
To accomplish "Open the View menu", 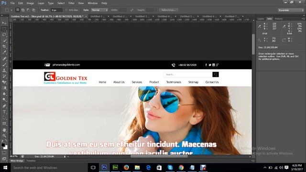I will [x=81, y=3].
